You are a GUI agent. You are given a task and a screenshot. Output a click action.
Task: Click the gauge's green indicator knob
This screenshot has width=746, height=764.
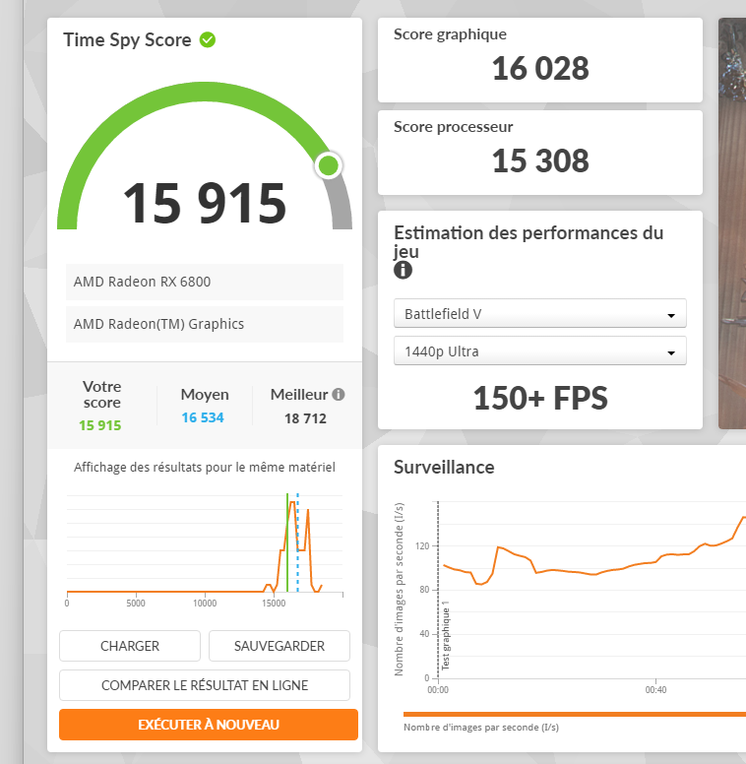[329, 165]
